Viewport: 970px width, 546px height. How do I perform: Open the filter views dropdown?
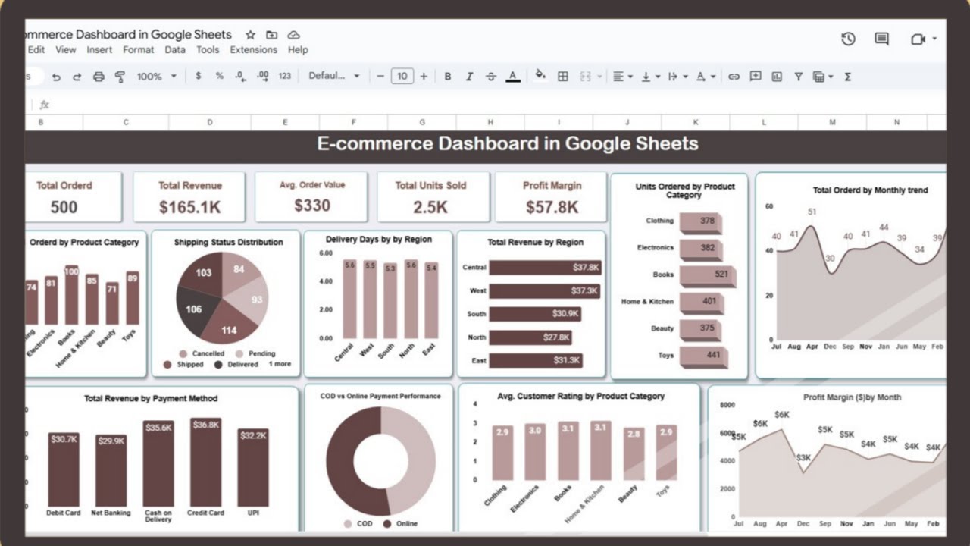coord(822,77)
